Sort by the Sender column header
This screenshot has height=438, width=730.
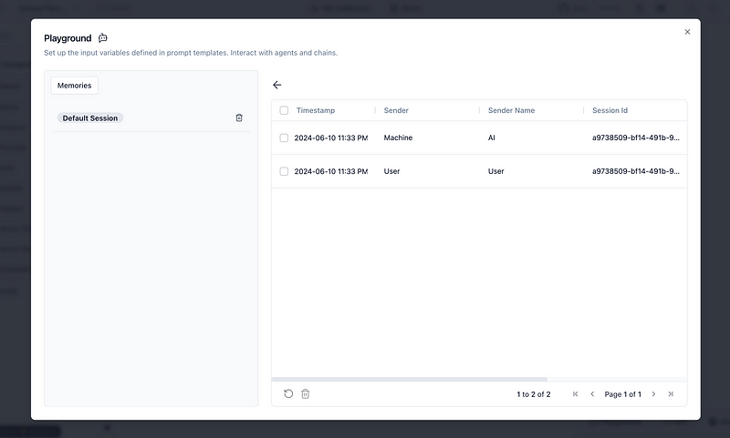[396, 110]
